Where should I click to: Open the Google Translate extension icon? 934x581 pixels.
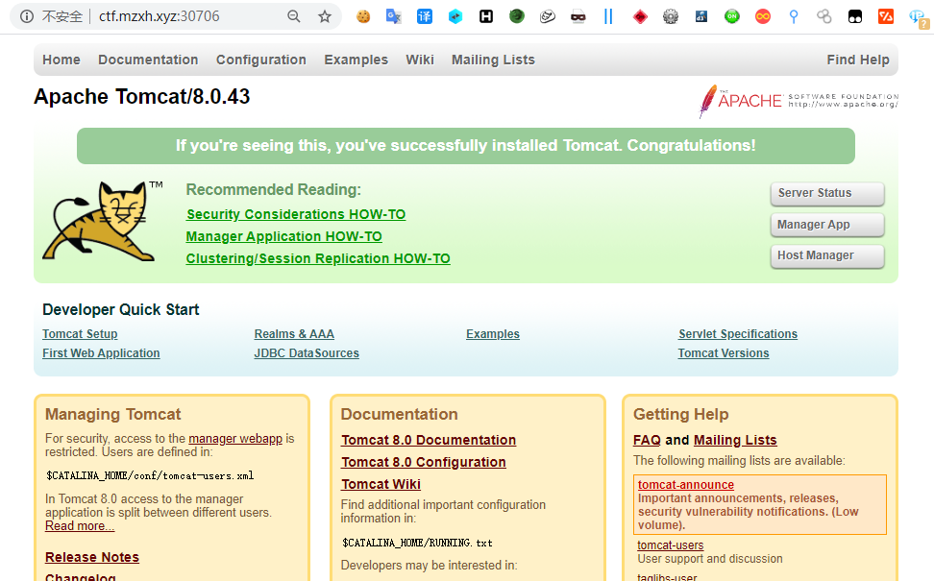click(394, 16)
